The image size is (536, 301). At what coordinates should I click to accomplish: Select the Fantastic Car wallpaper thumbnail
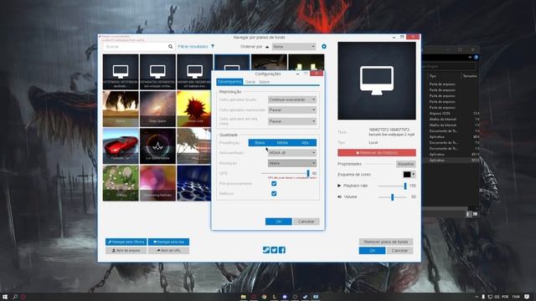[121, 146]
